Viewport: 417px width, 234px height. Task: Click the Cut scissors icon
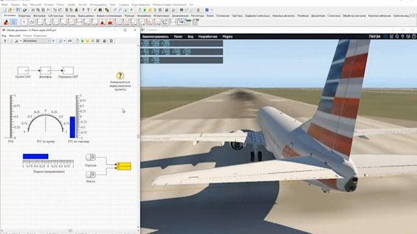tap(33, 10)
